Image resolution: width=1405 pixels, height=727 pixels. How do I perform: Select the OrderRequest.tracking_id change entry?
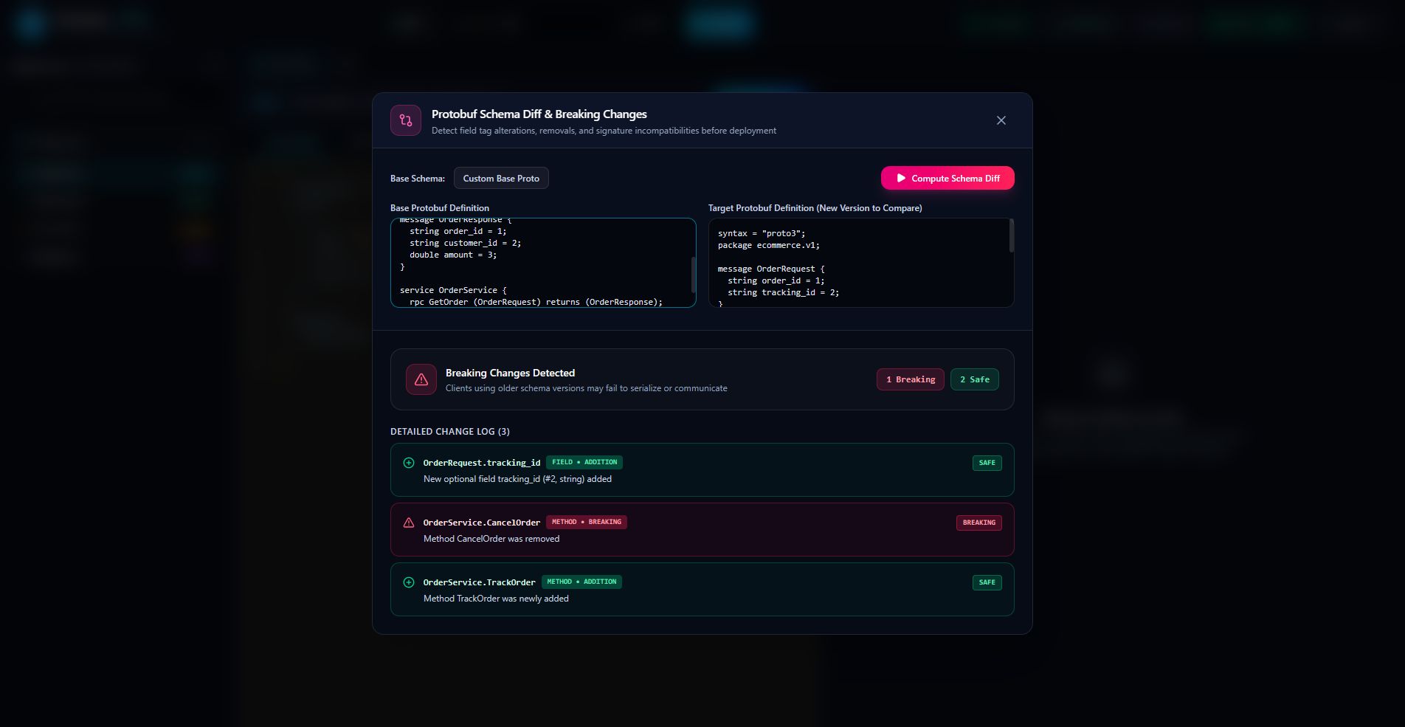coord(702,470)
